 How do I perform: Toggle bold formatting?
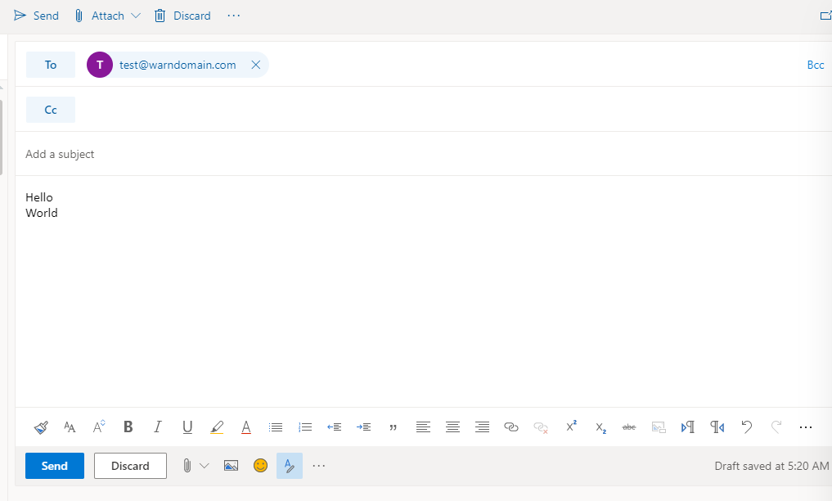(128, 427)
